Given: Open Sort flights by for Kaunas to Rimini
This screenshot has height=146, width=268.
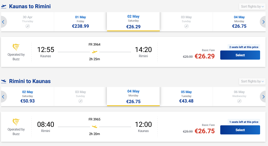Looking at the screenshot, I should point(252,6).
